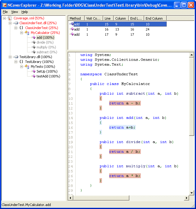Click the code pane scroll down arrow
The image size is (196, 209).
pyautogui.click(x=191, y=193)
